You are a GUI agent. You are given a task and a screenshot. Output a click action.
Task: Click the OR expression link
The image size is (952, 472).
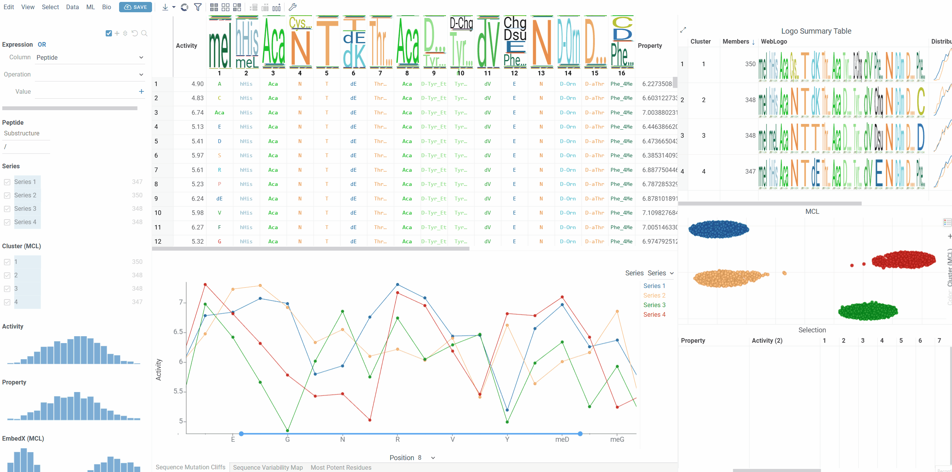coord(42,44)
